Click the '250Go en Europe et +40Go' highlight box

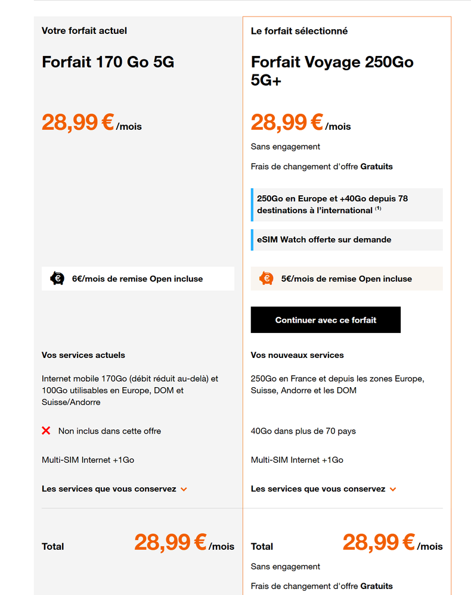pyautogui.click(x=347, y=204)
